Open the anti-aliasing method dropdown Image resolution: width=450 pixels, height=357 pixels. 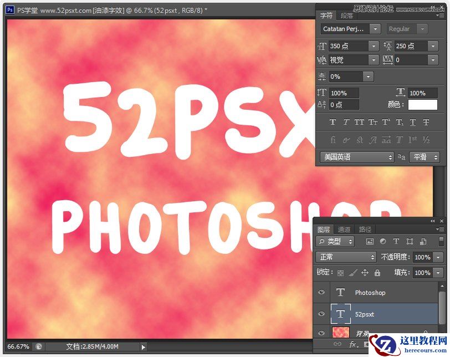[x=424, y=157]
